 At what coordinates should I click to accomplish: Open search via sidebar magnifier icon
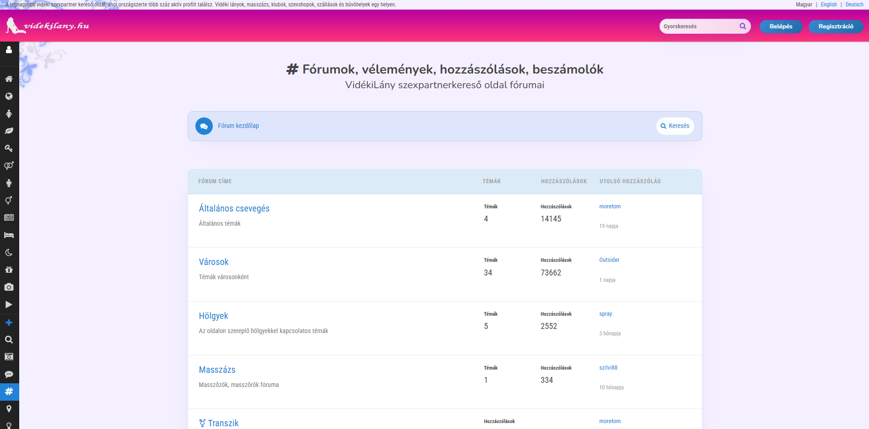[x=9, y=339]
